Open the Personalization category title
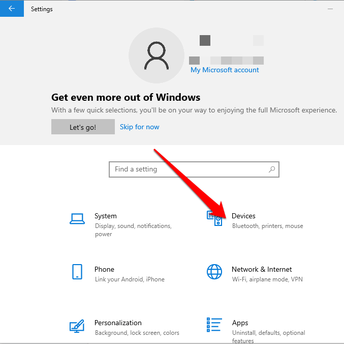Viewport: 344px width, 344px height. (118, 323)
